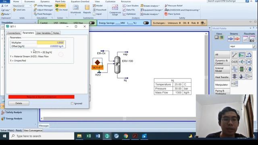Switch to the Plant Data ribbon tab

[60, 2]
